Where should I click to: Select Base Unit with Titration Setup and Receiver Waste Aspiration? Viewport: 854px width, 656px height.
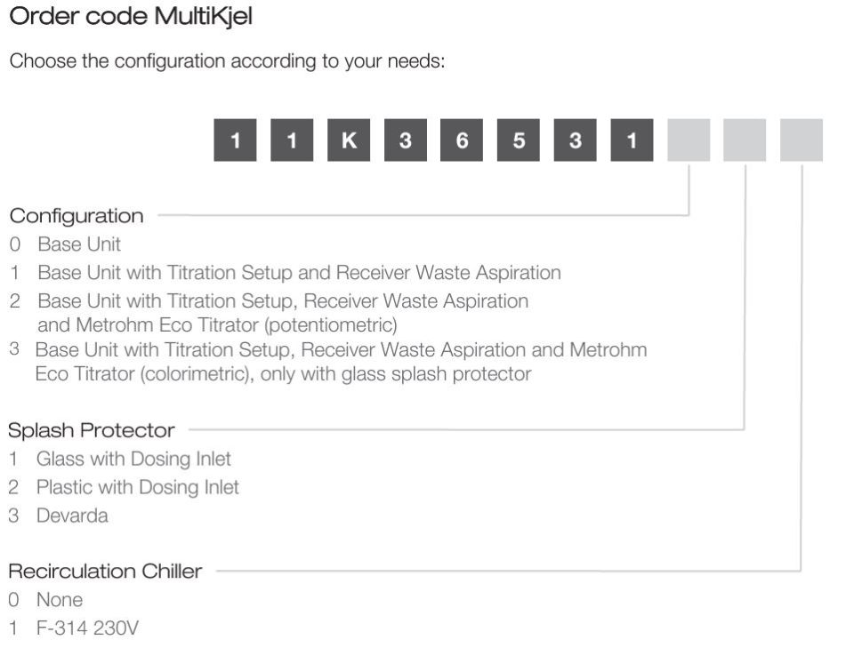point(286,272)
